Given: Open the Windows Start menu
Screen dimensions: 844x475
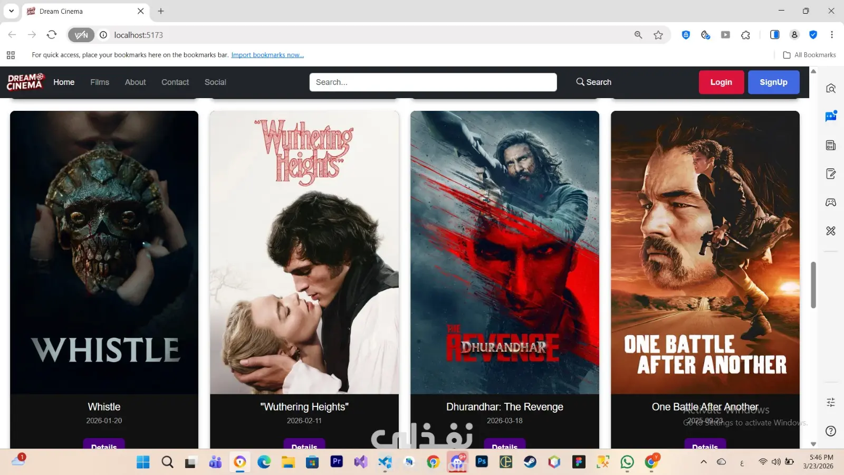Looking at the screenshot, I should 143,462.
